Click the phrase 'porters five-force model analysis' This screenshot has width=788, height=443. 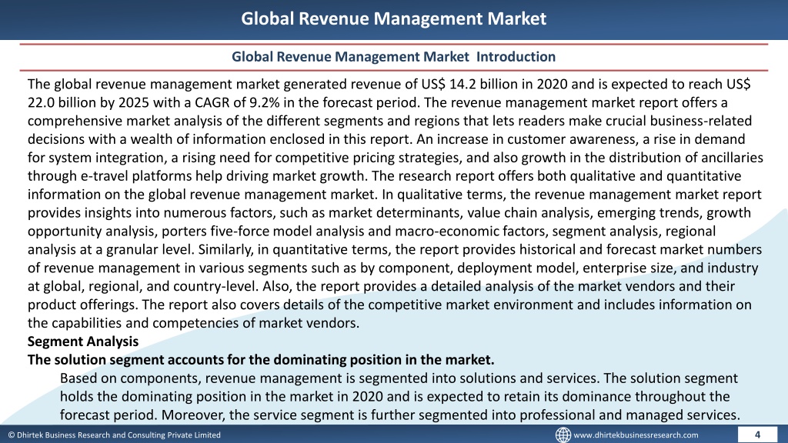click(x=262, y=231)
